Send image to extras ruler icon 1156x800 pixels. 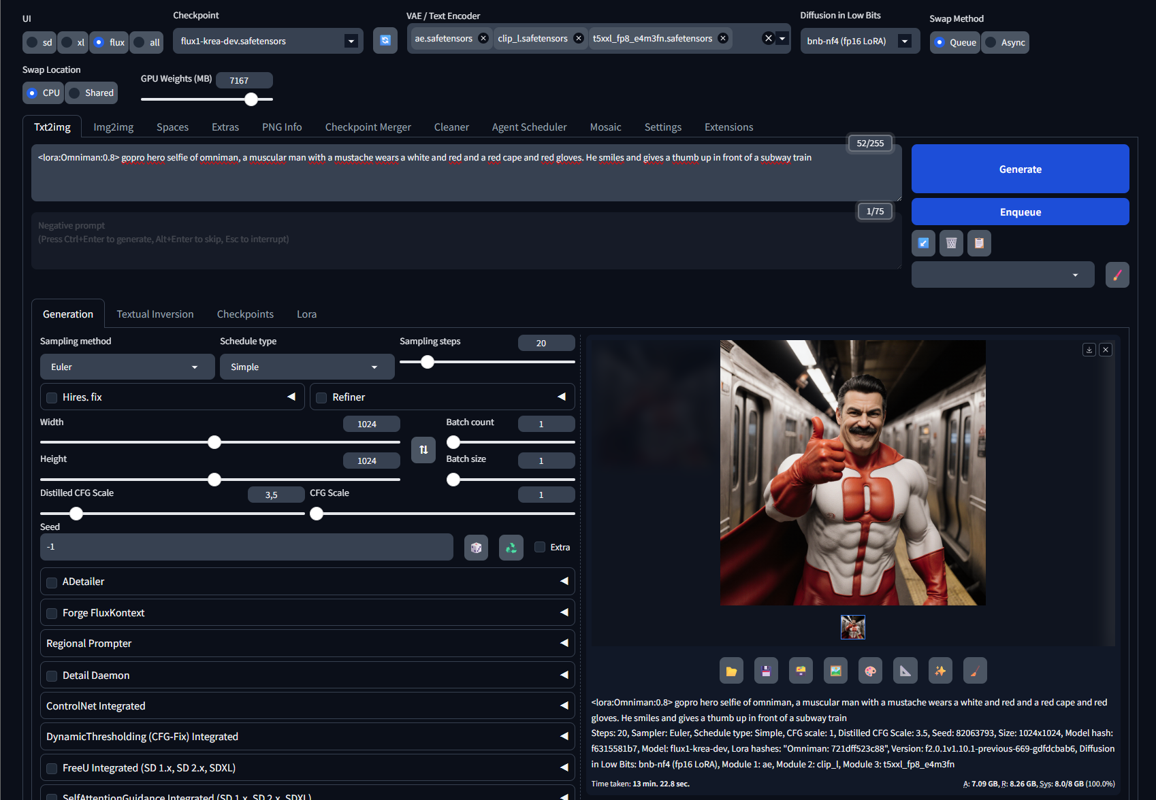[x=905, y=671]
